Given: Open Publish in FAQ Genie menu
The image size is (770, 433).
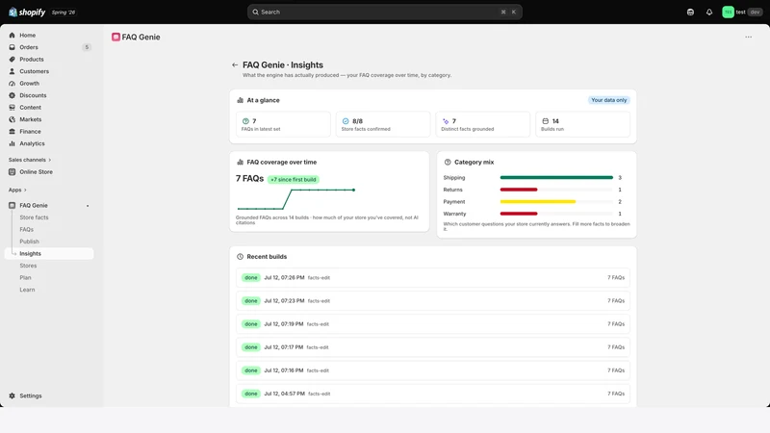Looking at the screenshot, I should pos(30,242).
